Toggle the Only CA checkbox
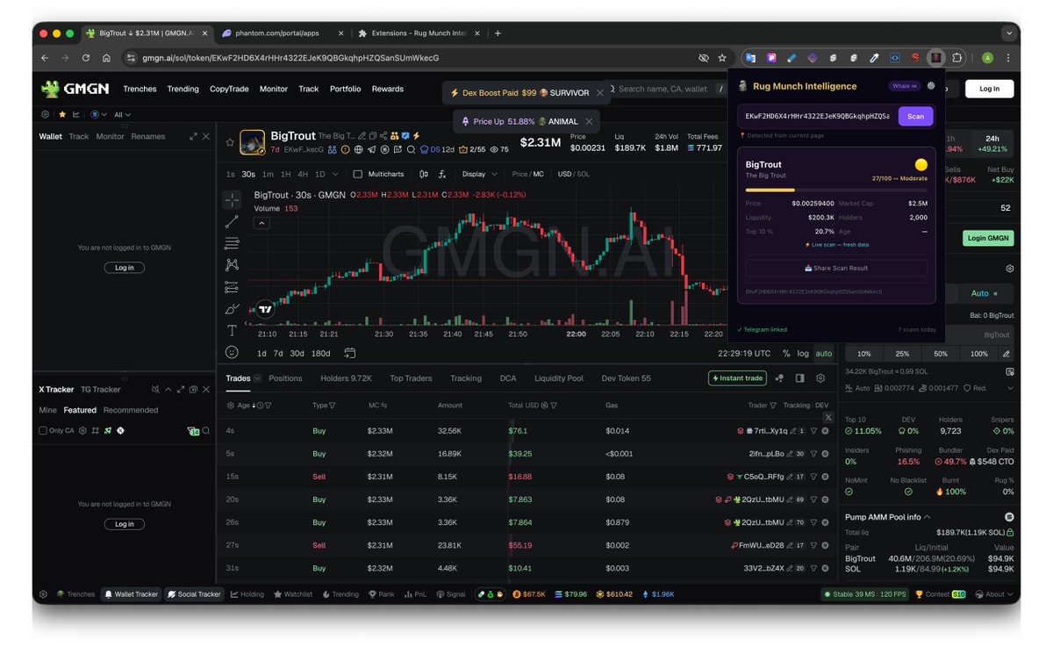The height and width of the screenshot is (647, 1053). tap(41, 430)
